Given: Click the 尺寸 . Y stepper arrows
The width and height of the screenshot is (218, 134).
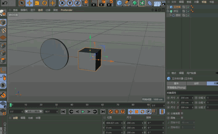Looking at the screenshot, I should 192,102.
